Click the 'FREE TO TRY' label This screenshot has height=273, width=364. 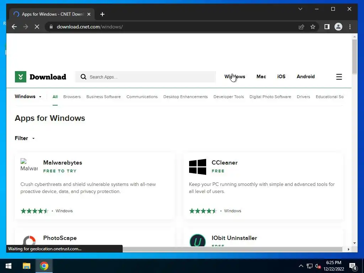coord(60,171)
